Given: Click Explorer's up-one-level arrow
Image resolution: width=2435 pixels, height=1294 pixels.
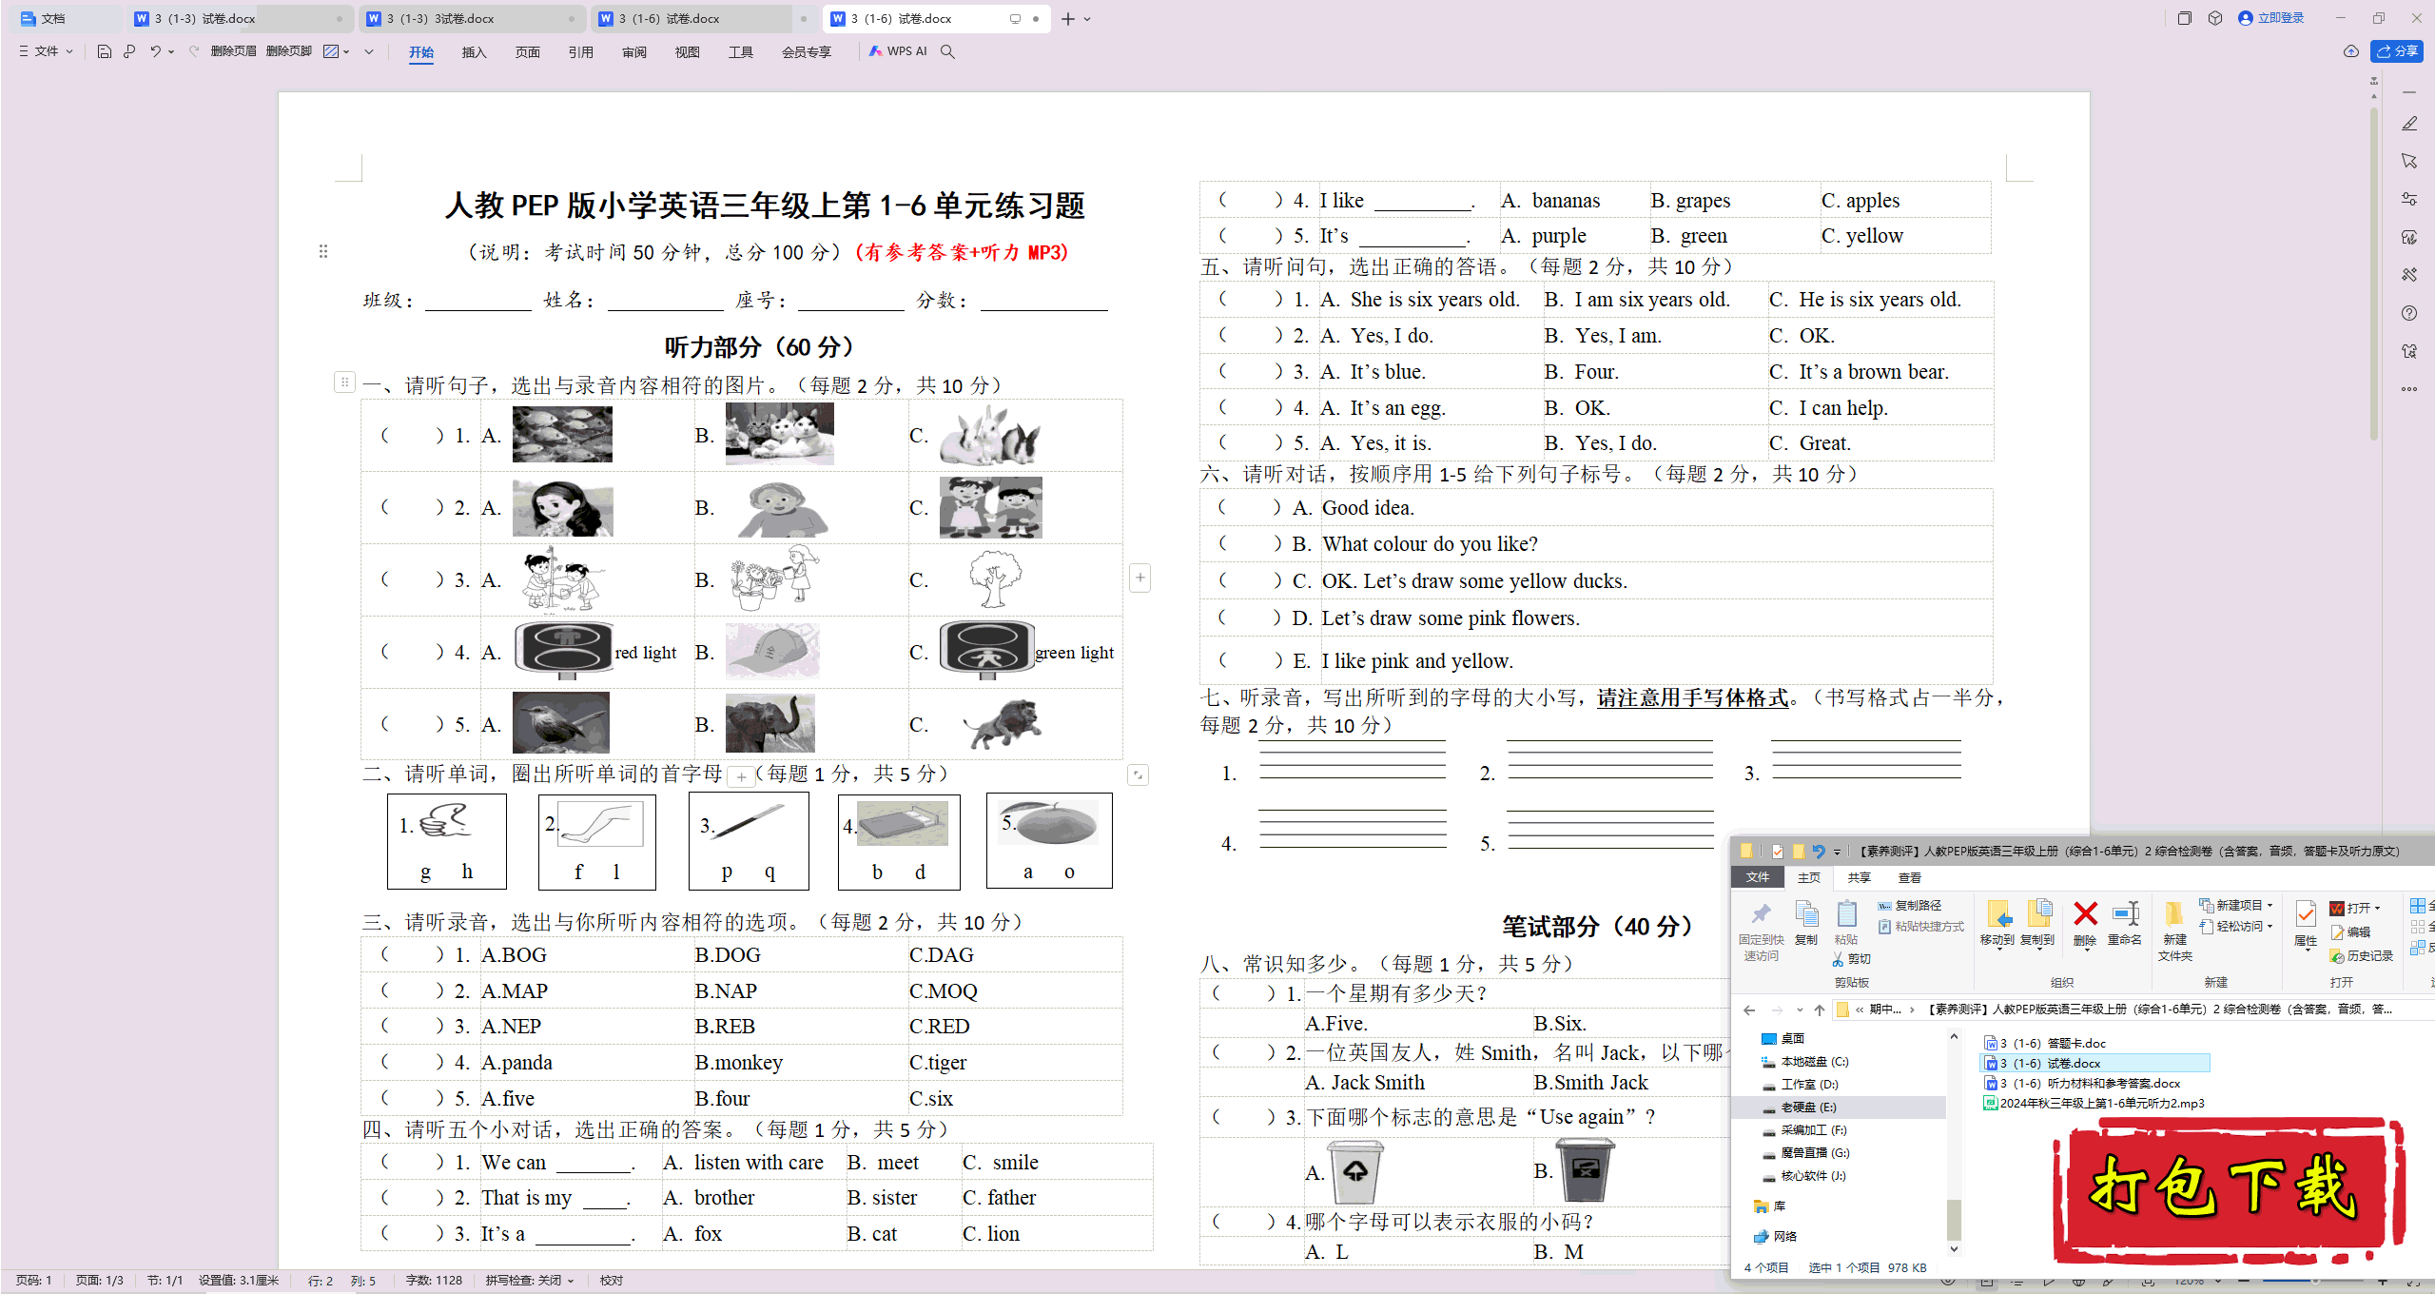Looking at the screenshot, I should (x=1820, y=1010).
